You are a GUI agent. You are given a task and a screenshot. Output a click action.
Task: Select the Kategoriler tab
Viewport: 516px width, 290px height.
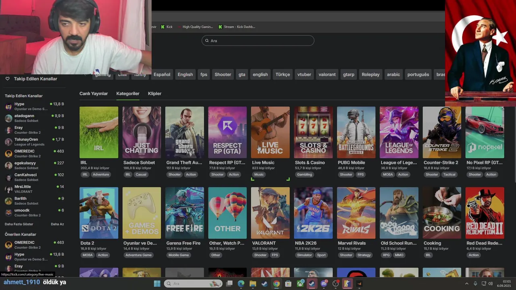128,93
